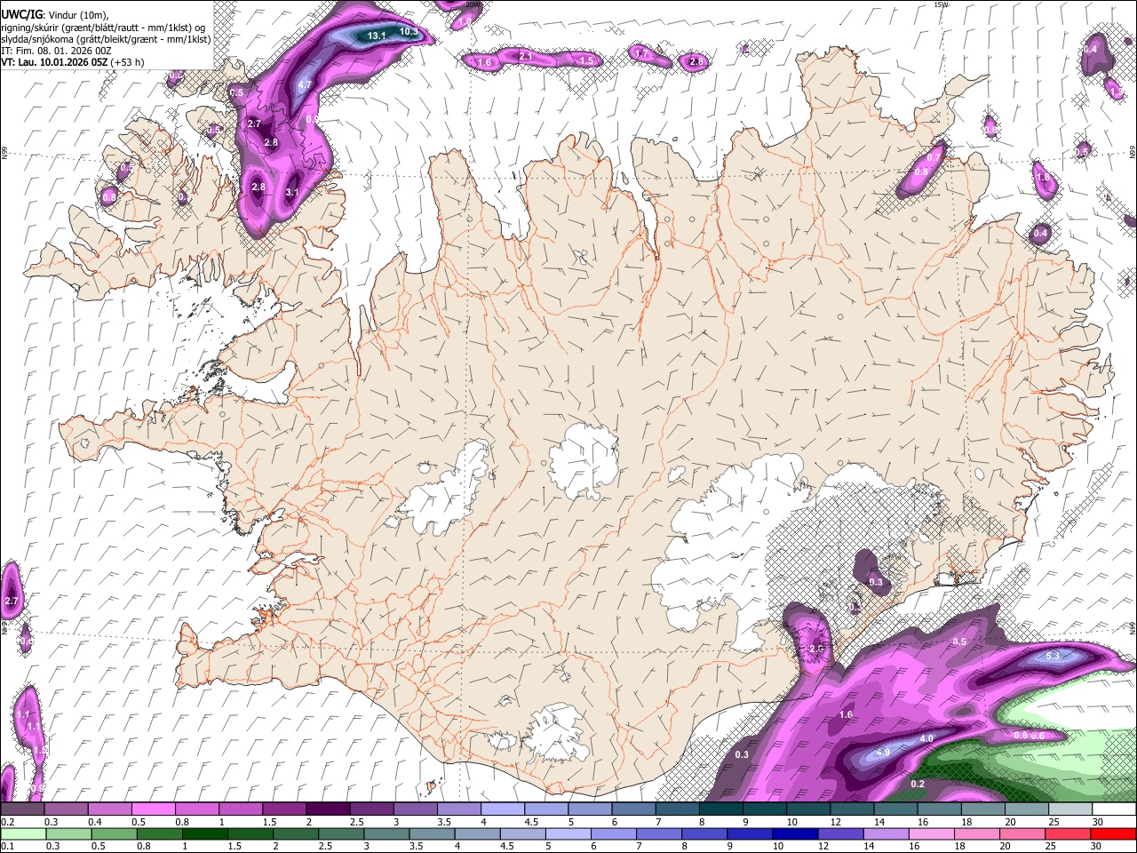Click the '30' label in the top legend row

tap(1098, 822)
